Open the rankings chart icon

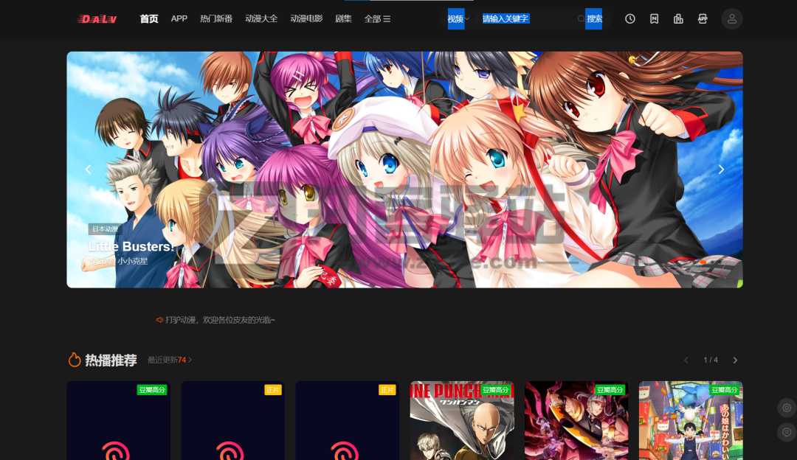[678, 18]
